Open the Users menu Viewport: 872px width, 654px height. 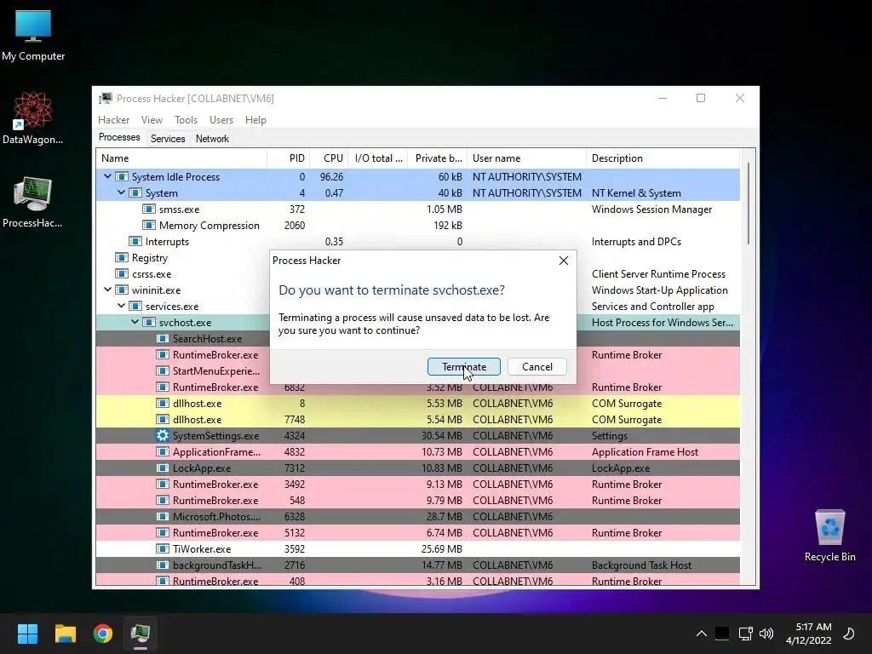221,119
